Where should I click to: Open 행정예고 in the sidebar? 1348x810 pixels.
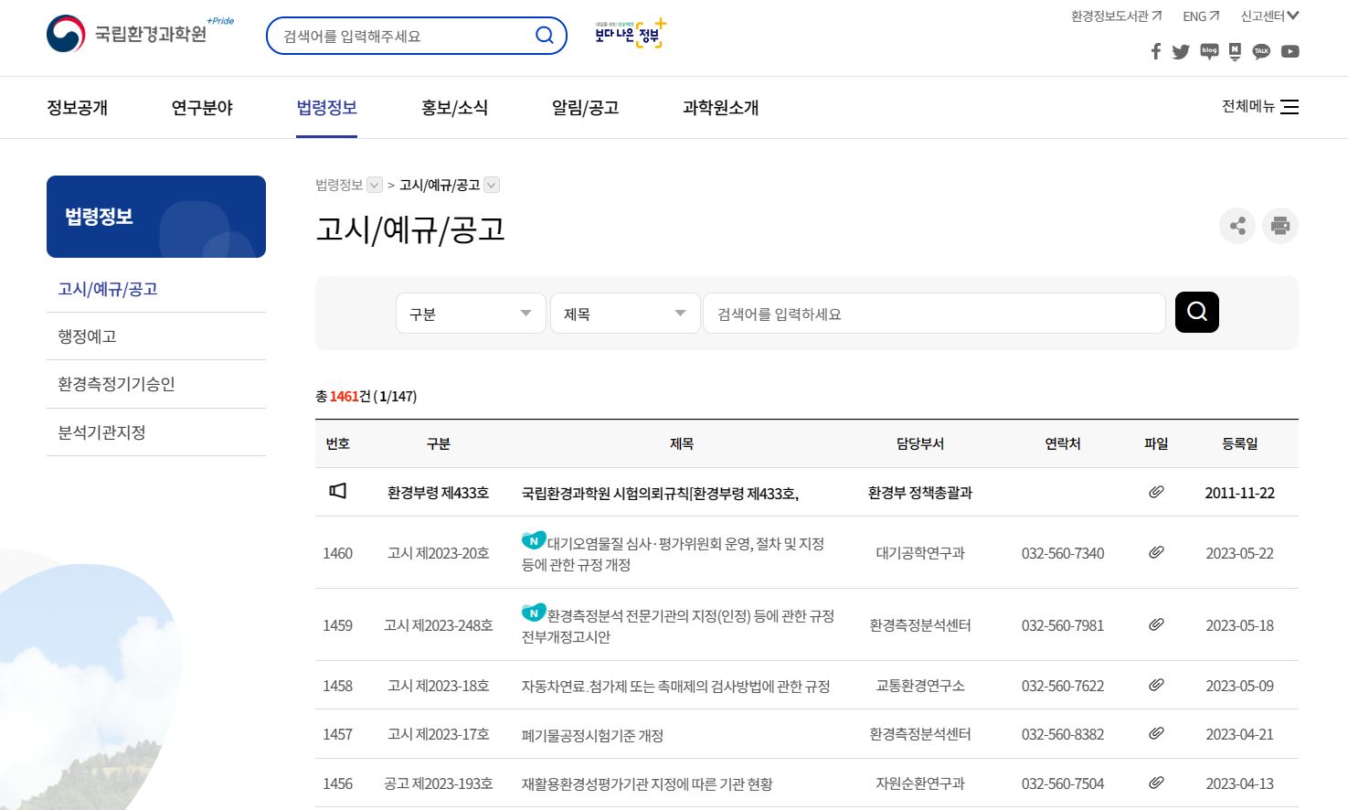click(88, 336)
